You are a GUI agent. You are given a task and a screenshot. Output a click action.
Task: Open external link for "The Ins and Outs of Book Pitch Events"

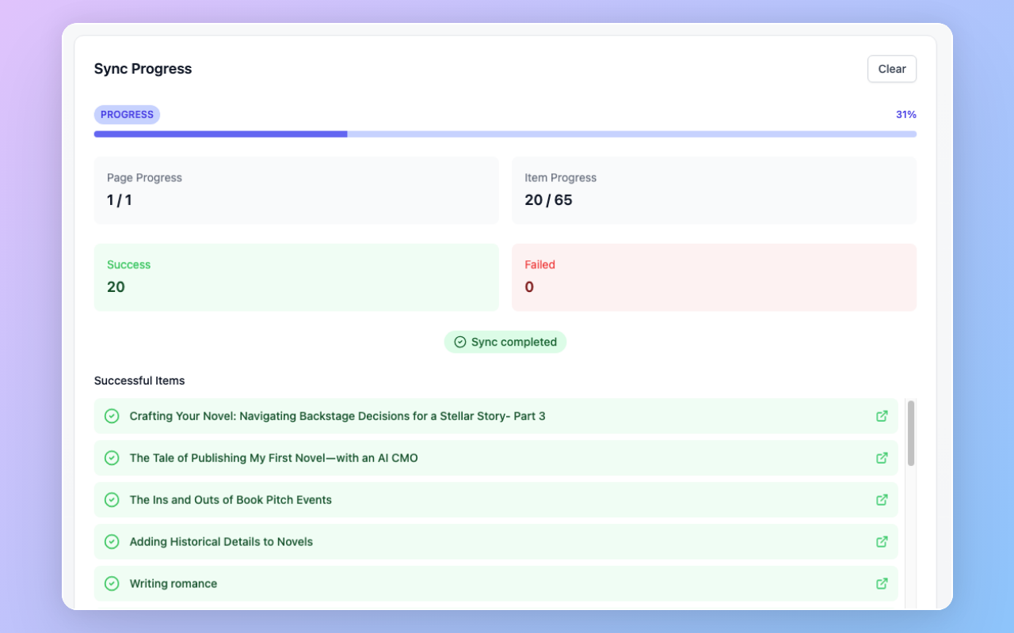(x=882, y=499)
